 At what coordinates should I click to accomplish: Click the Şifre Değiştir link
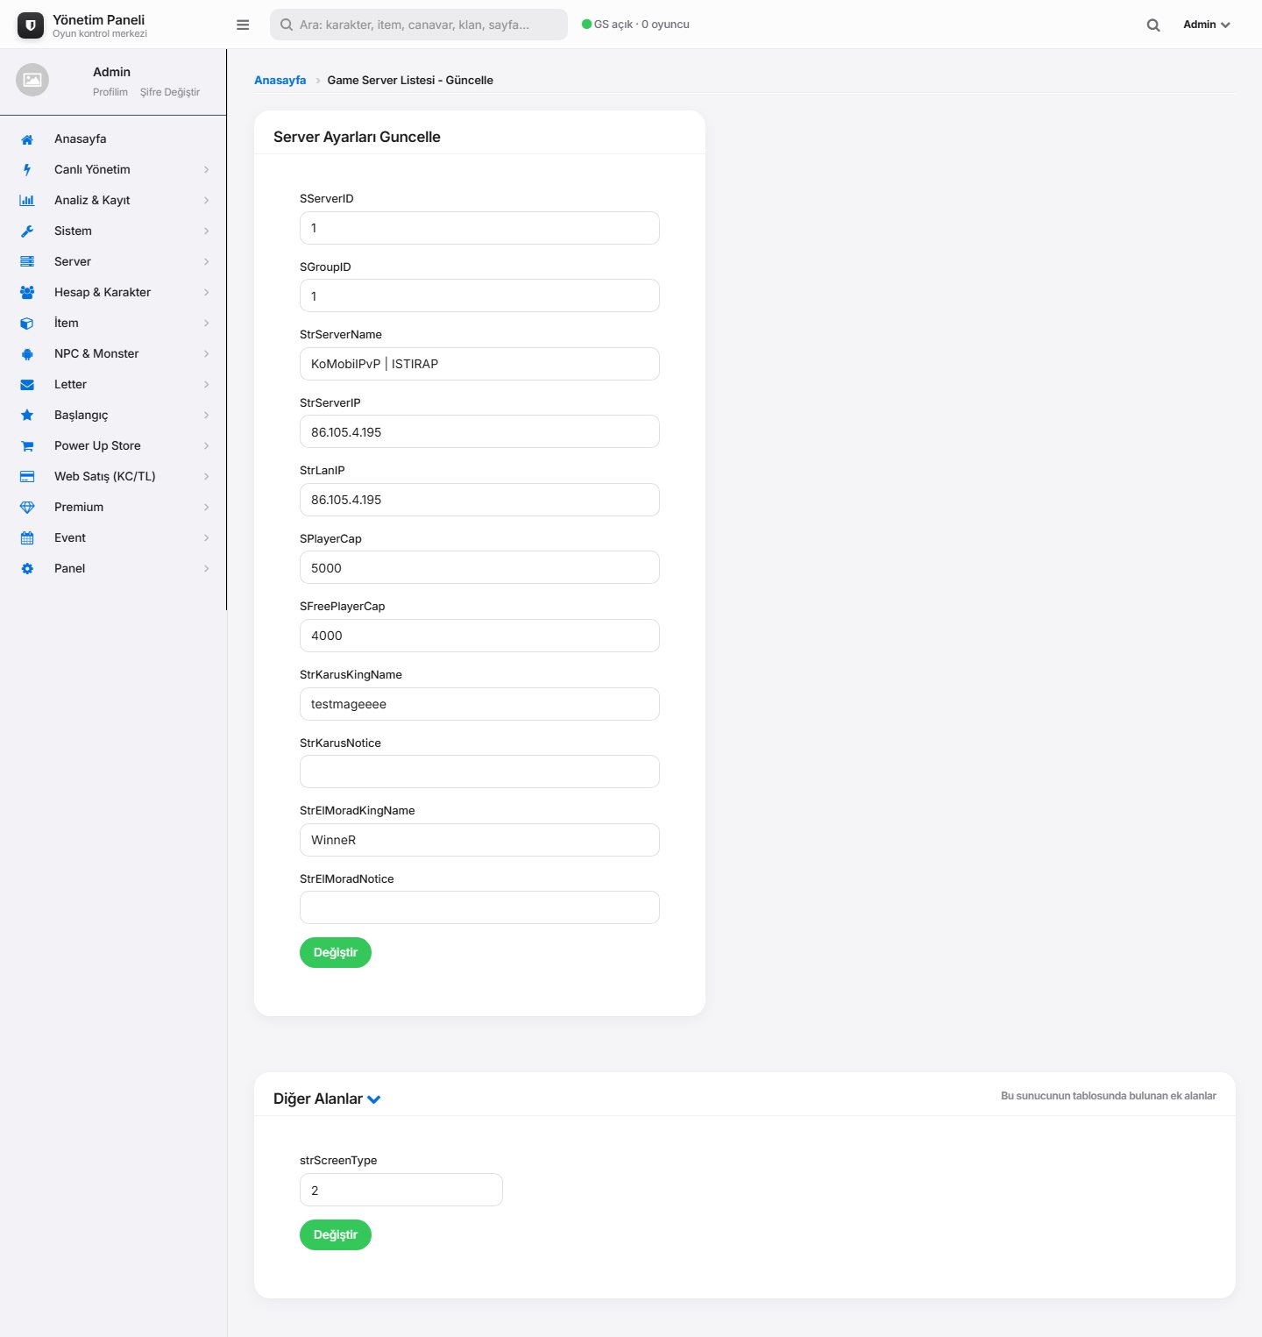coord(170,92)
